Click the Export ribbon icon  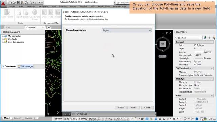point(26,14)
